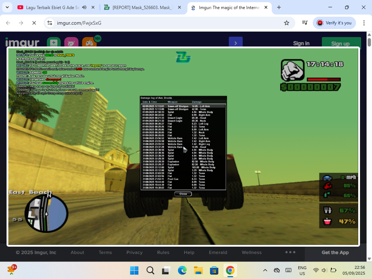372x279 pixels.
Task: Click the Verify it's you profile button
Action: pyautogui.click(x=334, y=23)
